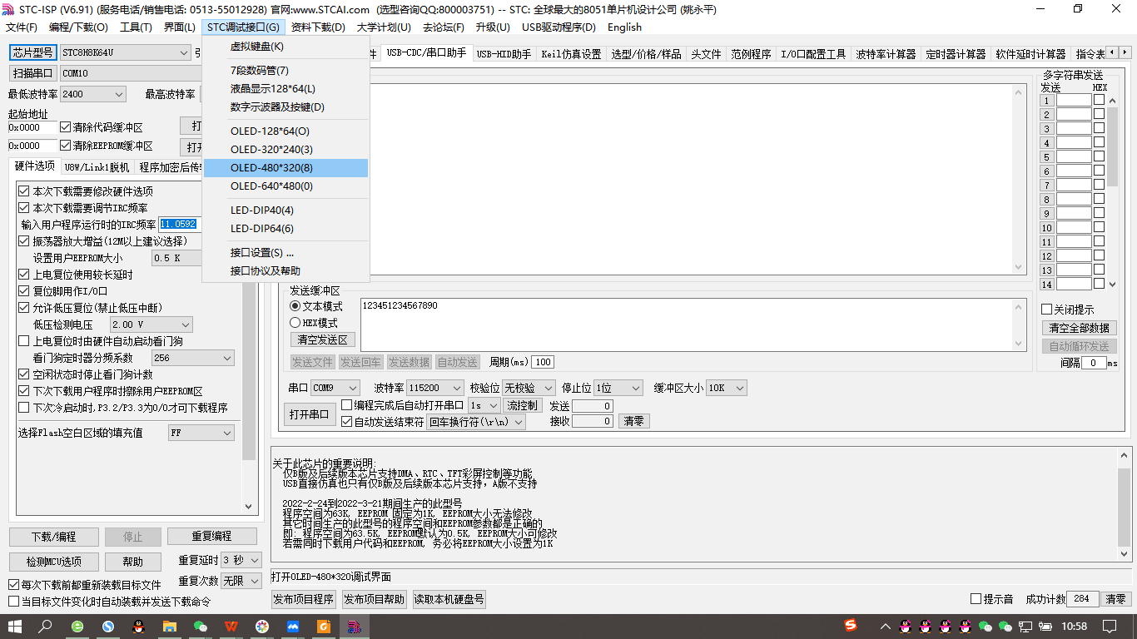Open the Flash fill value FF dropdown

[201, 433]
